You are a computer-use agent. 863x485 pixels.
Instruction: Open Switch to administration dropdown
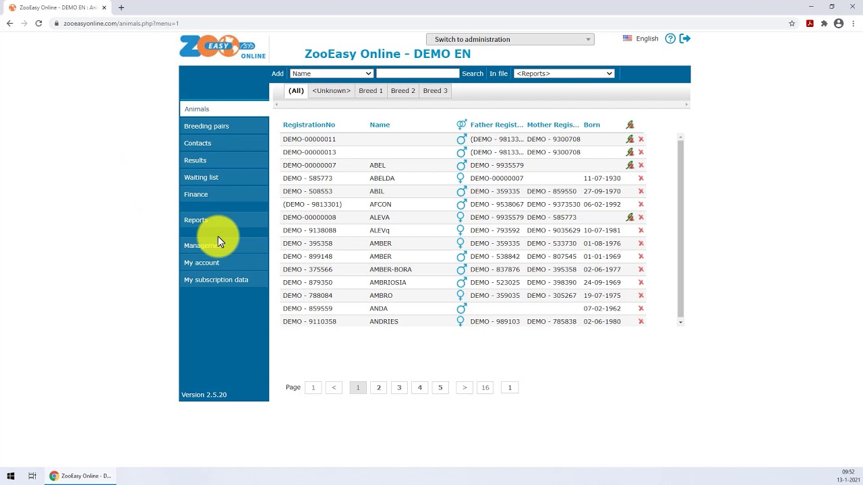tap(510, 39)
